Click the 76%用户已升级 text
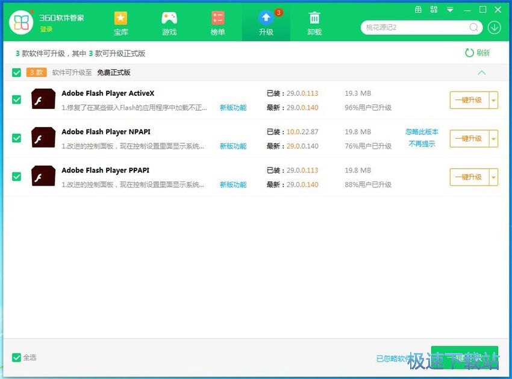 (x=368, y=146)
